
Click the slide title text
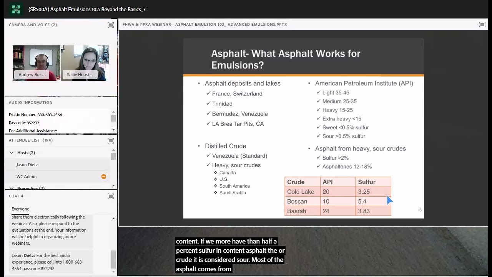[x=286, y=59]
